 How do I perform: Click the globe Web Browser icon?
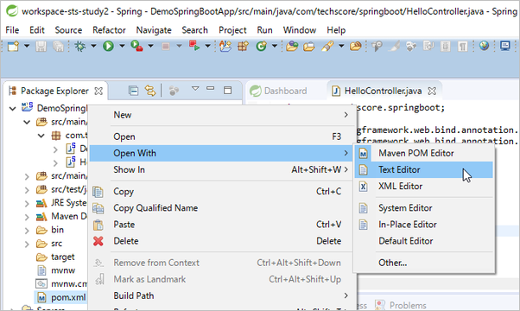tap(484, 46)
